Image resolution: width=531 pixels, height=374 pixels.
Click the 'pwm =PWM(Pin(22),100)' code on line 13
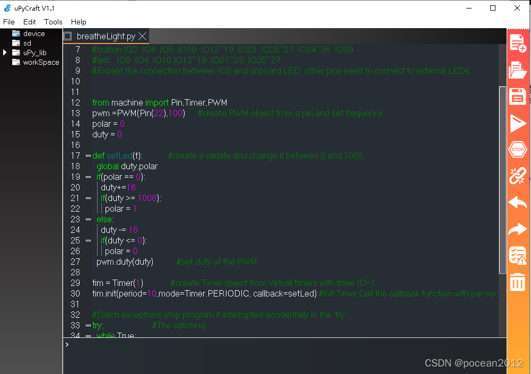(x=139, y=113)
